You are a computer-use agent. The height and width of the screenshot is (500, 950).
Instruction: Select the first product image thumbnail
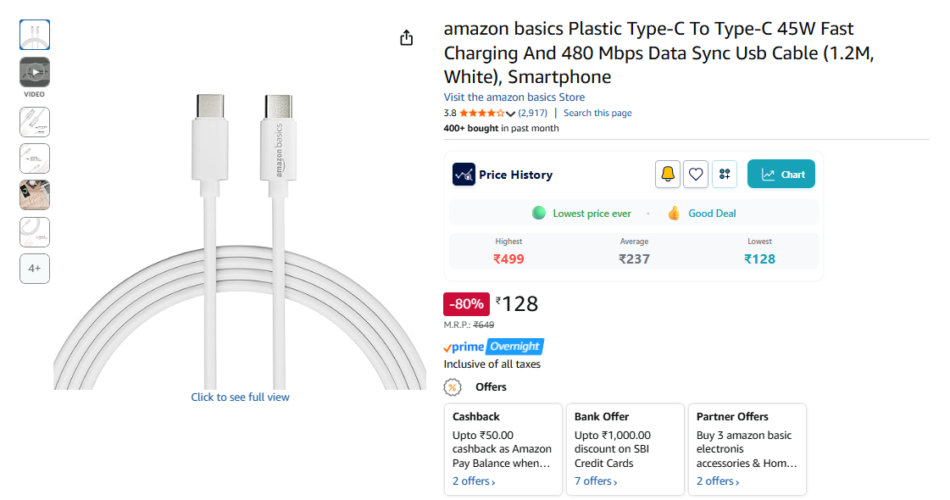35,35
